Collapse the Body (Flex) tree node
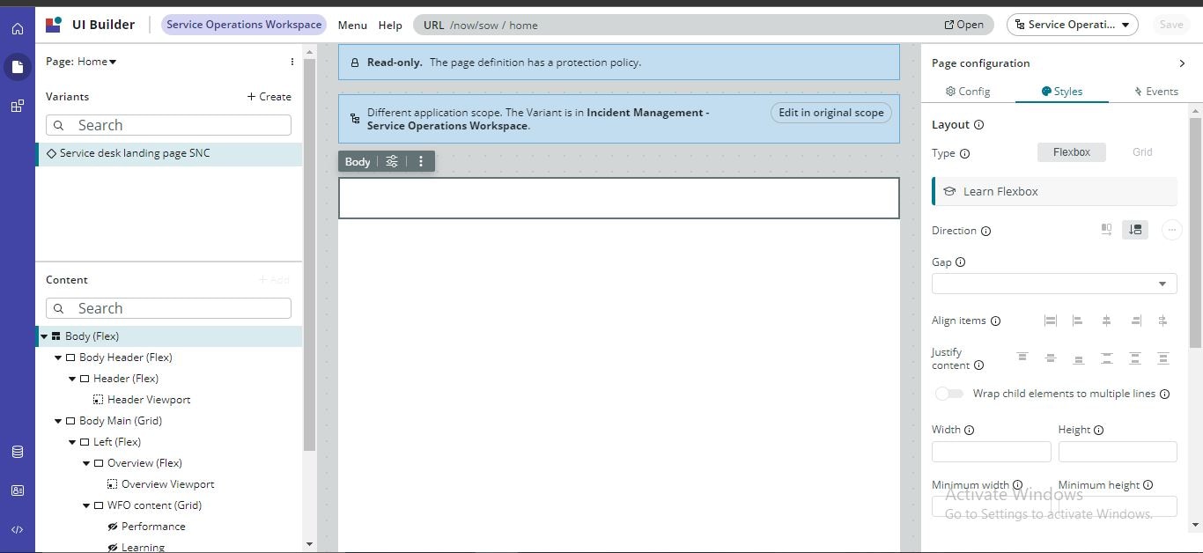The width and height of the screenshot is (1203, 553). [x=44, y=336]
